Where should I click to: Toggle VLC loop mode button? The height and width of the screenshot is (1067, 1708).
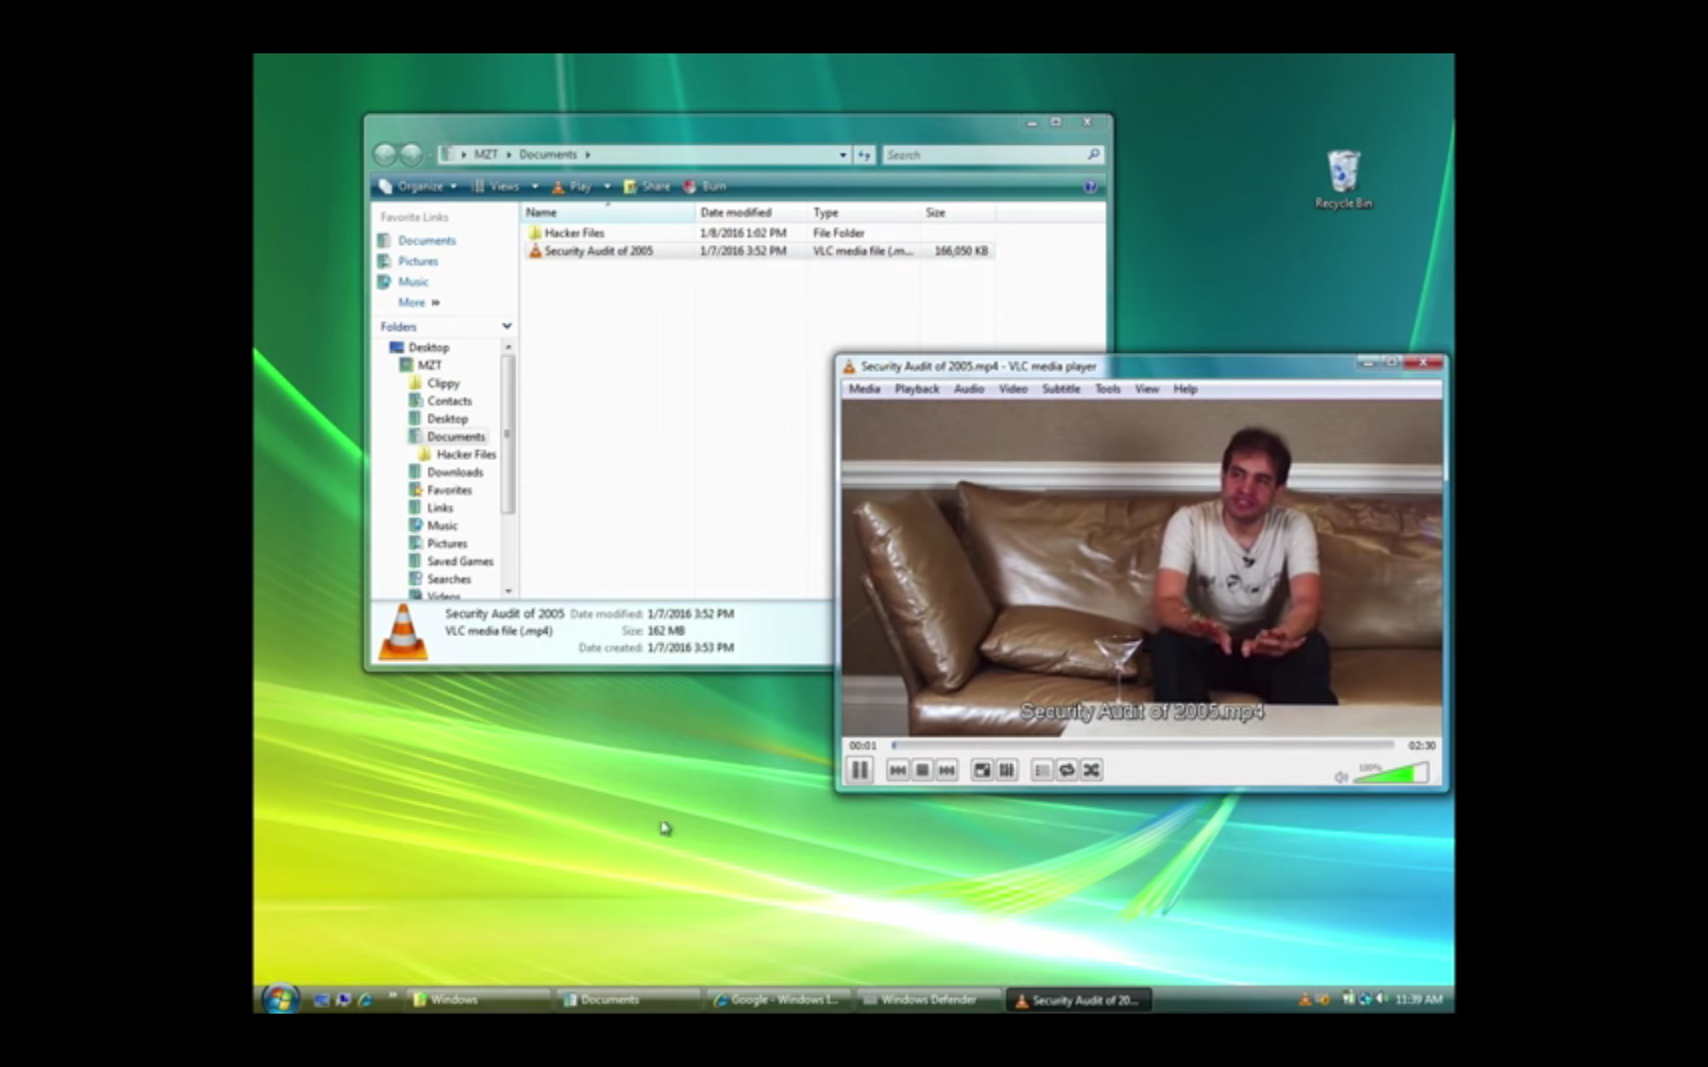[1066, 770]
